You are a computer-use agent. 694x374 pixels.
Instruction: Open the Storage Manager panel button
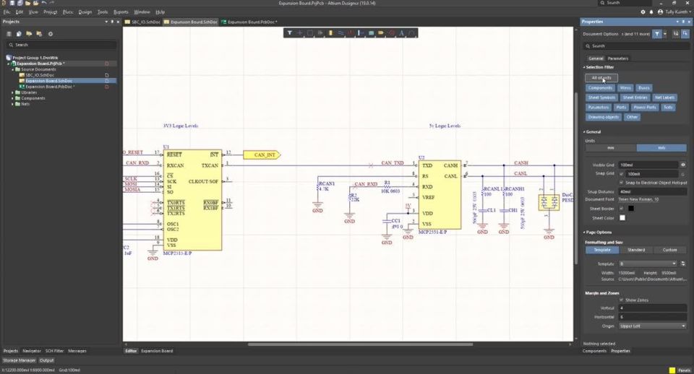pyautogui.click(x=19, y=360)
